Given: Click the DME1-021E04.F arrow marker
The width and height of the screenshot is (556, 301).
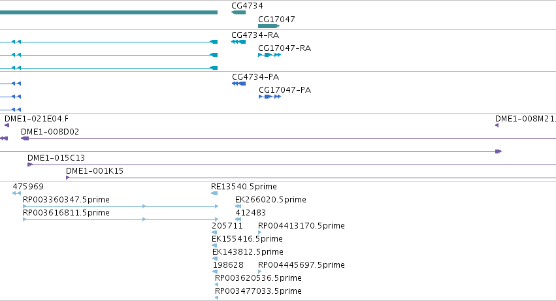Looking at the screenshot, I should (x=7, y=125).
